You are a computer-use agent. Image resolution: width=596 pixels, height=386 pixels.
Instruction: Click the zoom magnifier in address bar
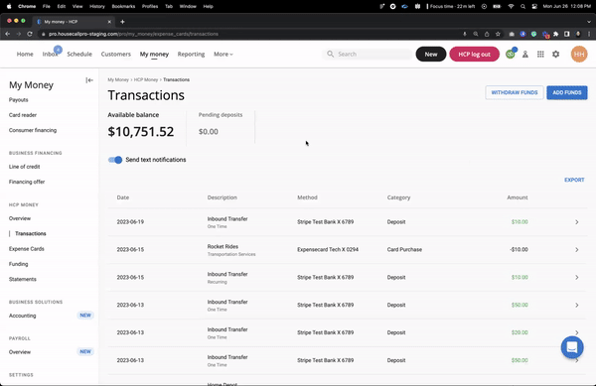tap(476, 34)
